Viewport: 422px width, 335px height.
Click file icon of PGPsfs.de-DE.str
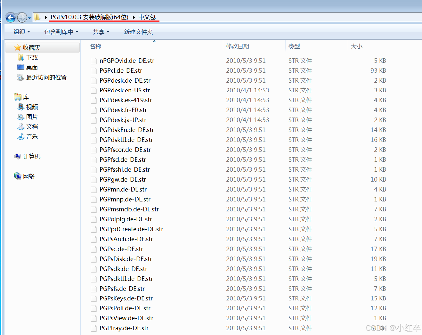[x=93, y=289]
